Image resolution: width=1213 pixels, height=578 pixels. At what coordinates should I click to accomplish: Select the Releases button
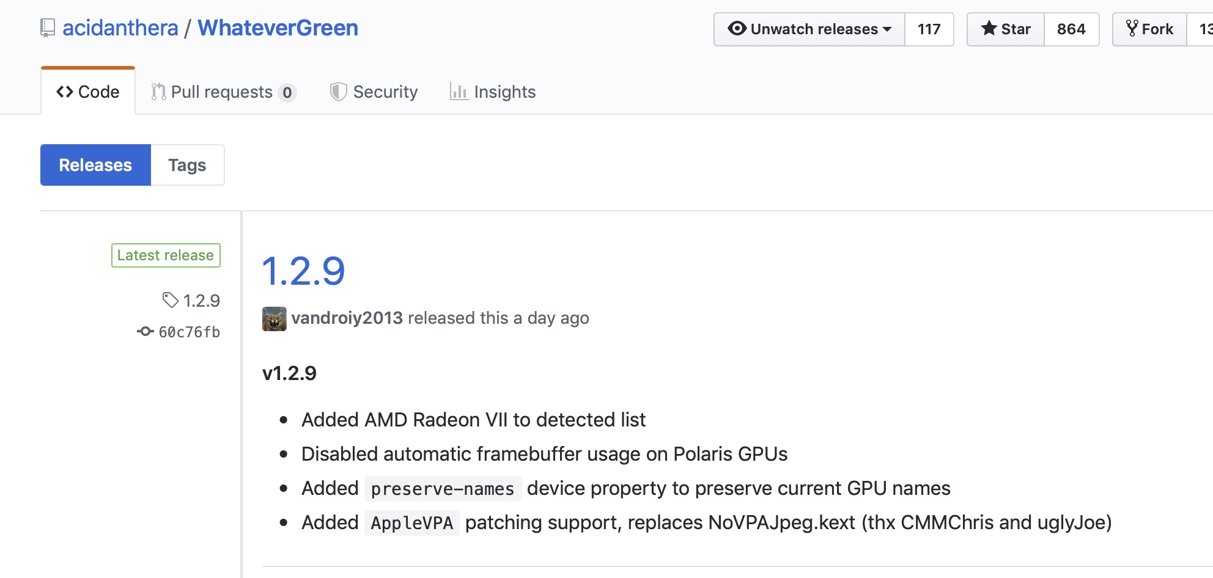[x=95, y=165]
